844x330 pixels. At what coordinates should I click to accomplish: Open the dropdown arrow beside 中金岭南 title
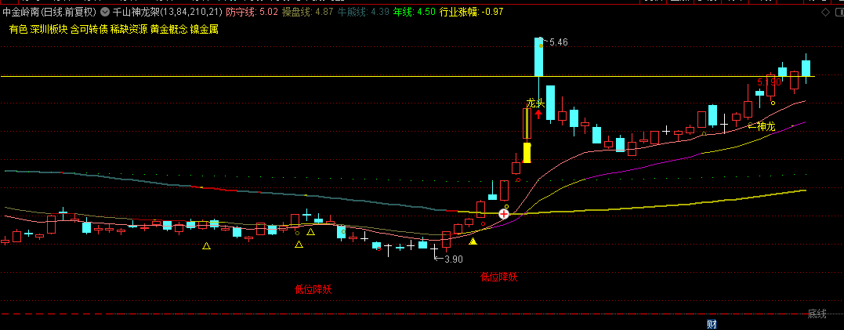click(104, 12)
